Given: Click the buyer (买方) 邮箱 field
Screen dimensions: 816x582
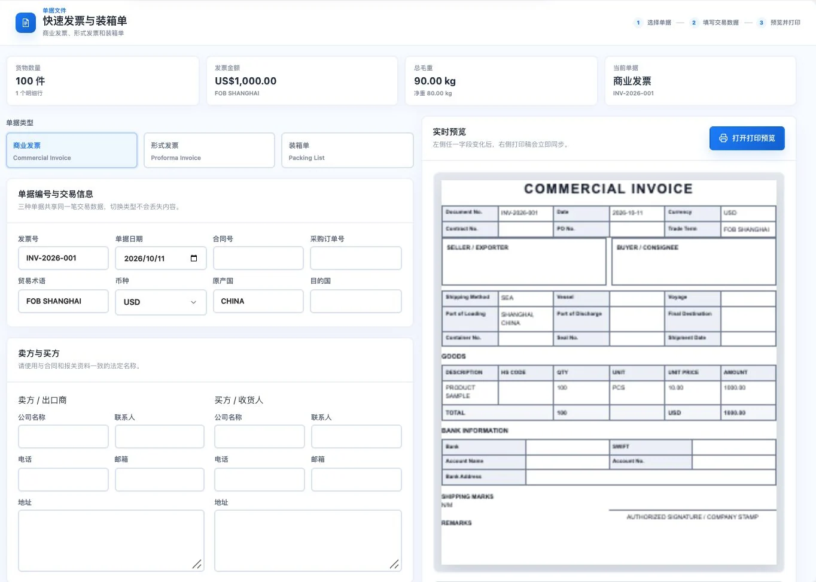Looking at the screenshot, I should coord(357,480).
